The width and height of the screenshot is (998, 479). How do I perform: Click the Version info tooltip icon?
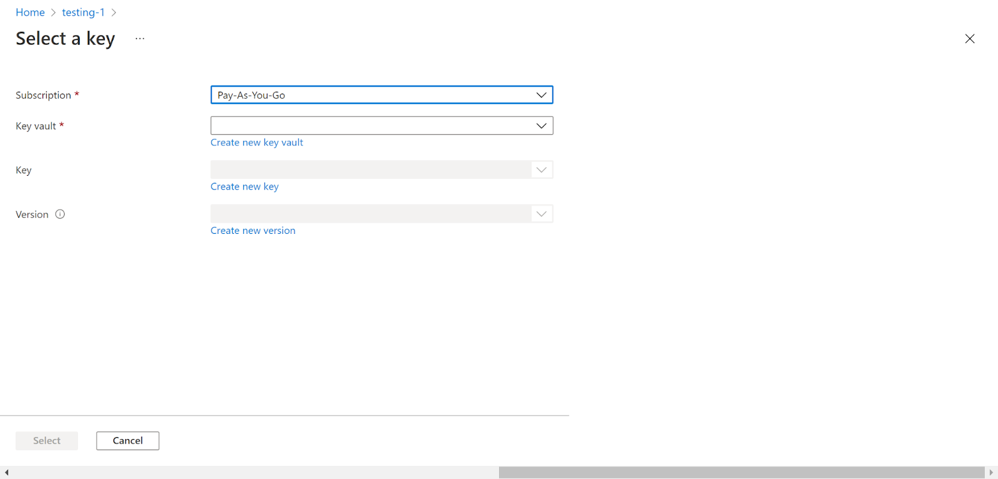(60, 215)
